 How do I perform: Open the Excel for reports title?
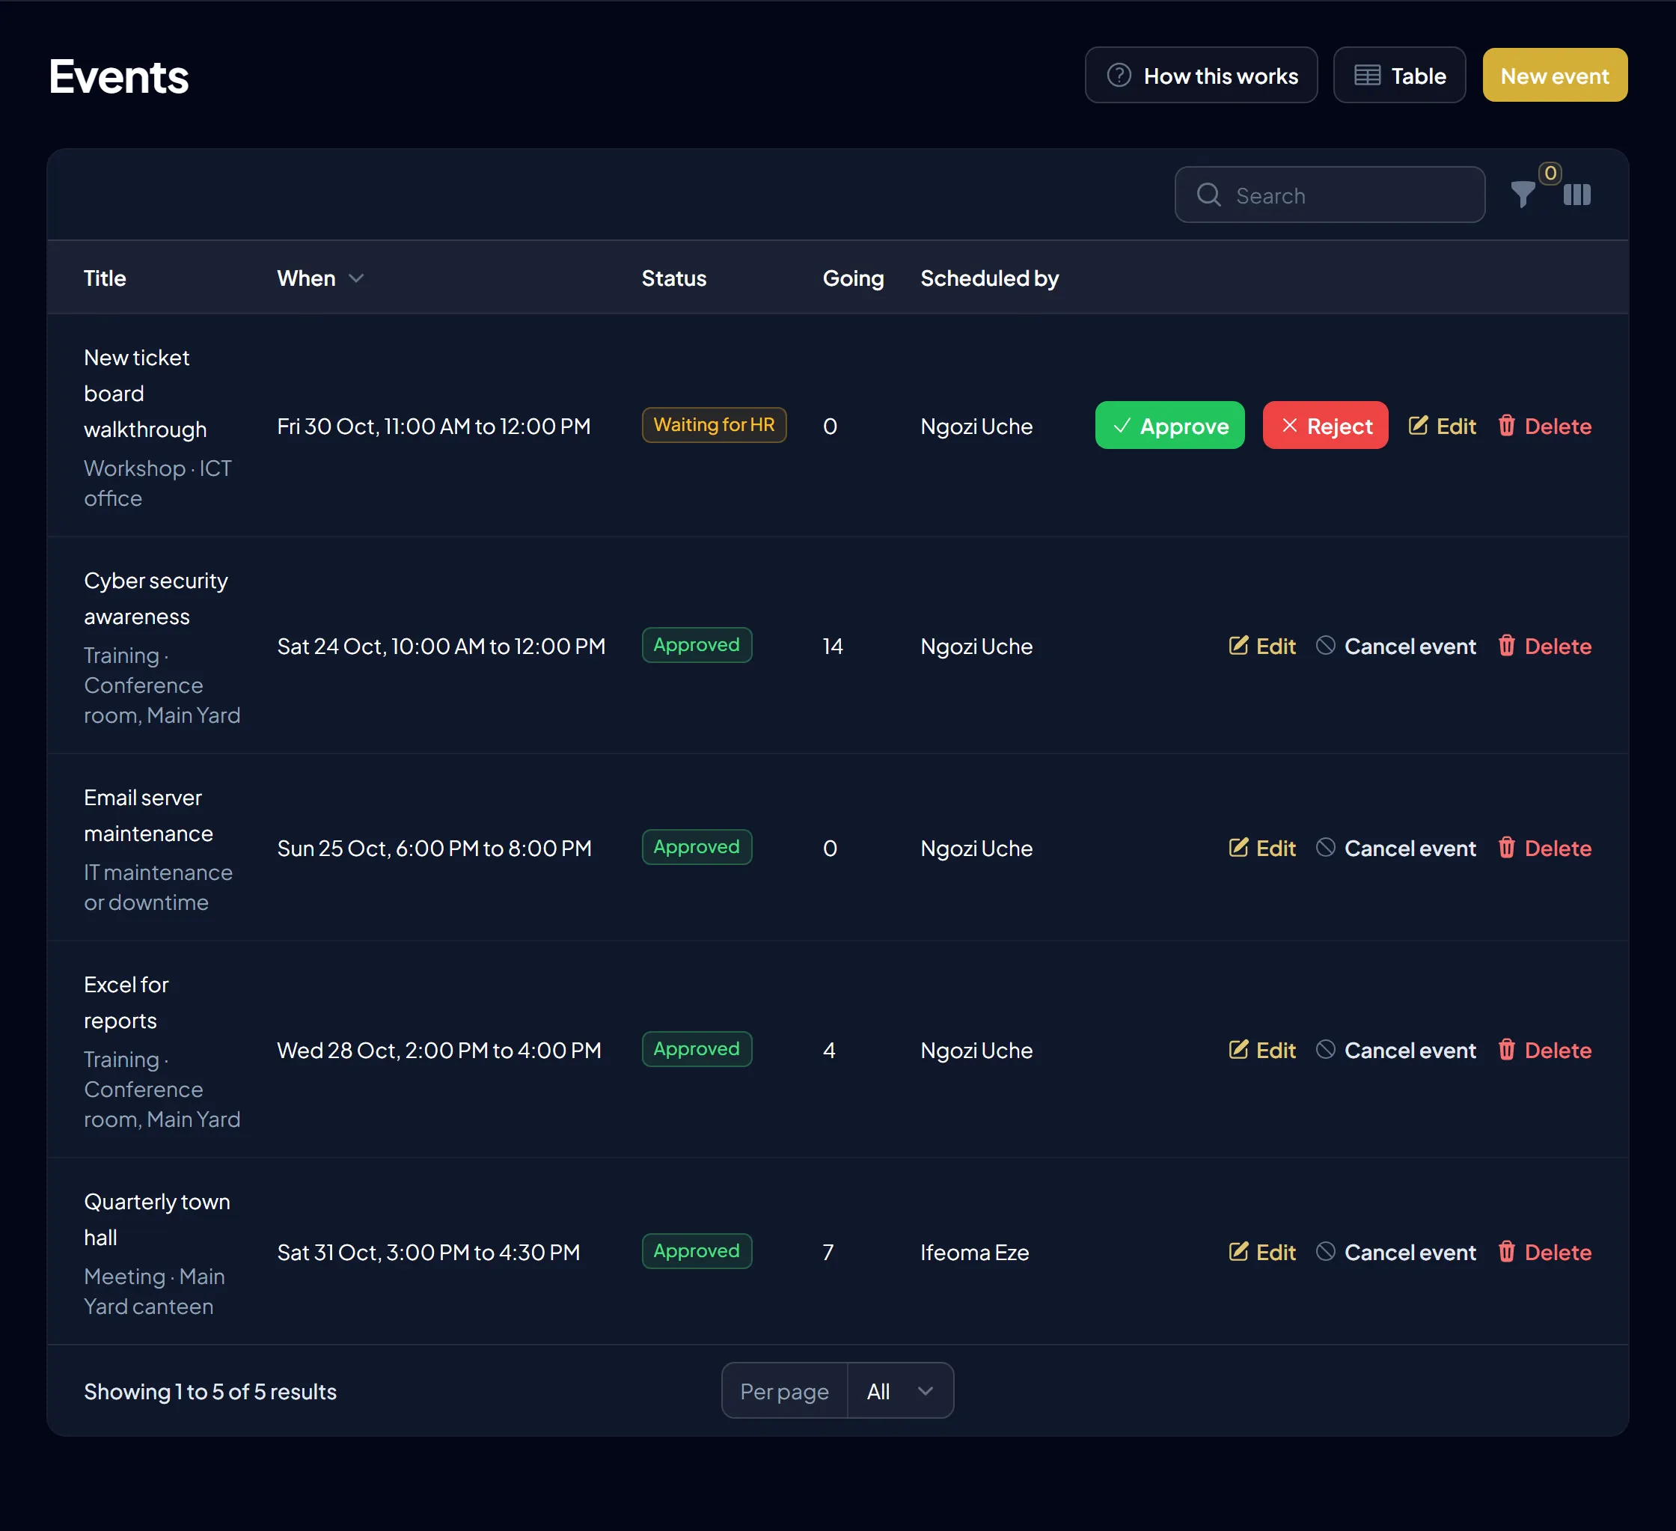tap(126, 1002)
